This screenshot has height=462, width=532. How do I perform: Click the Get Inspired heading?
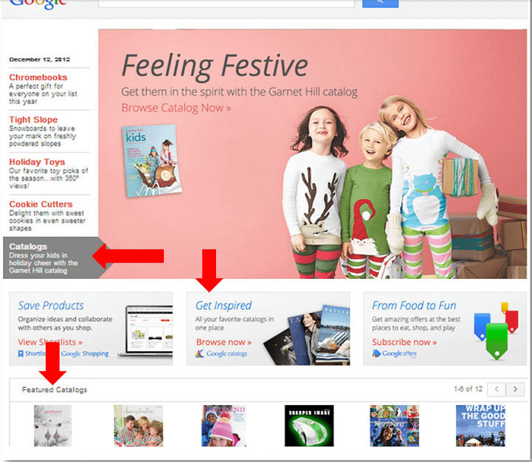point(224,306)
